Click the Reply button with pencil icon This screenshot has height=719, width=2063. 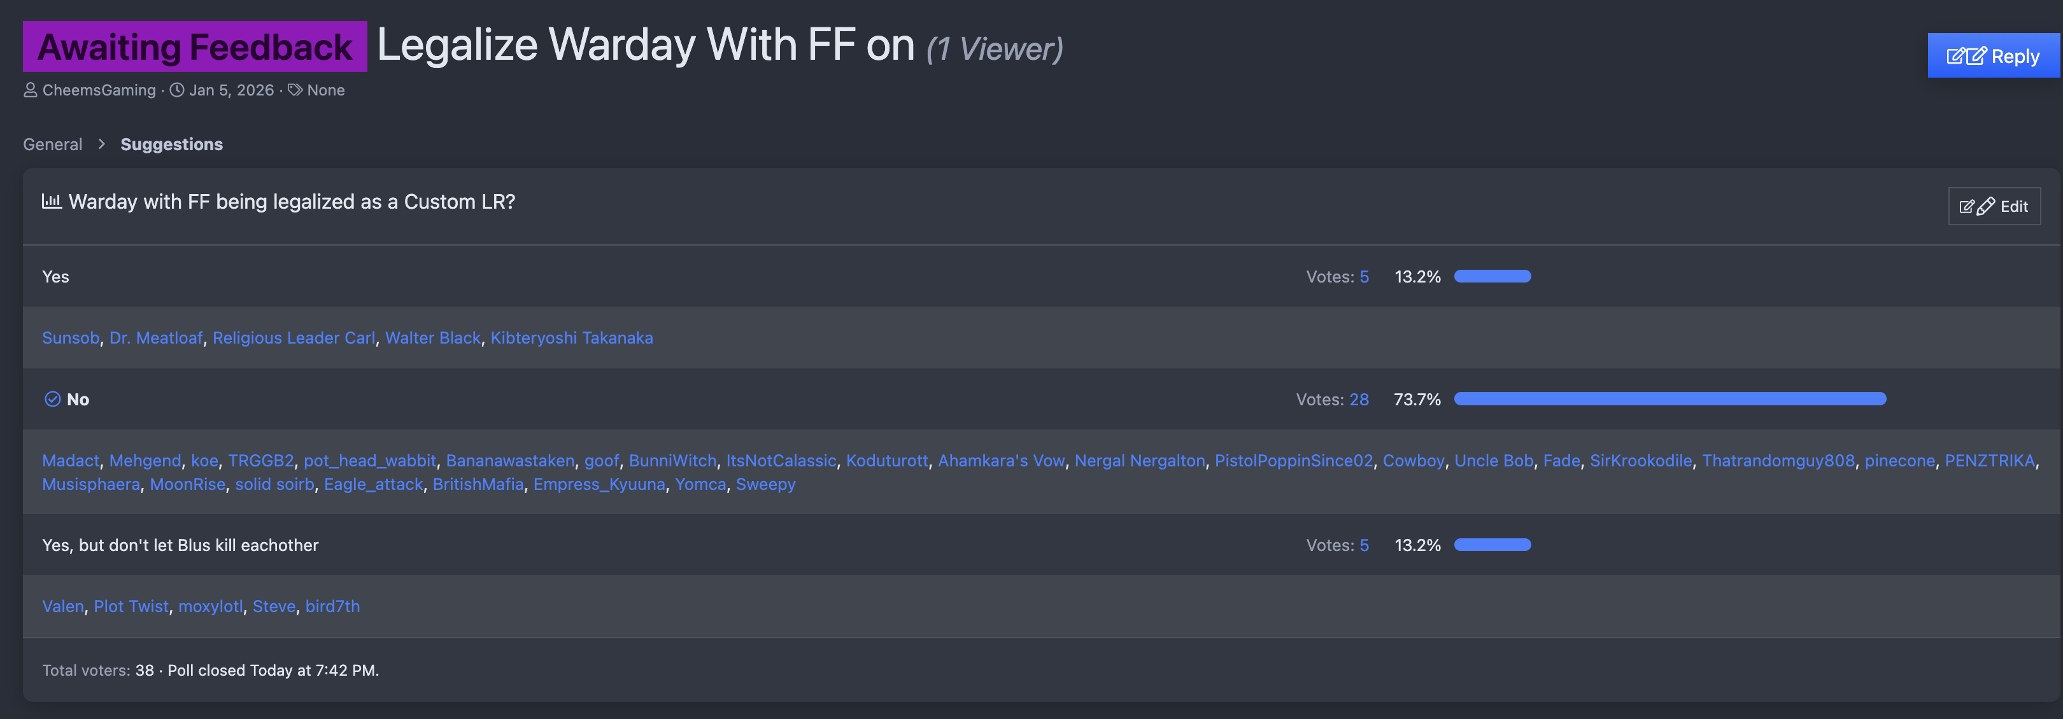click(1992, 56)
